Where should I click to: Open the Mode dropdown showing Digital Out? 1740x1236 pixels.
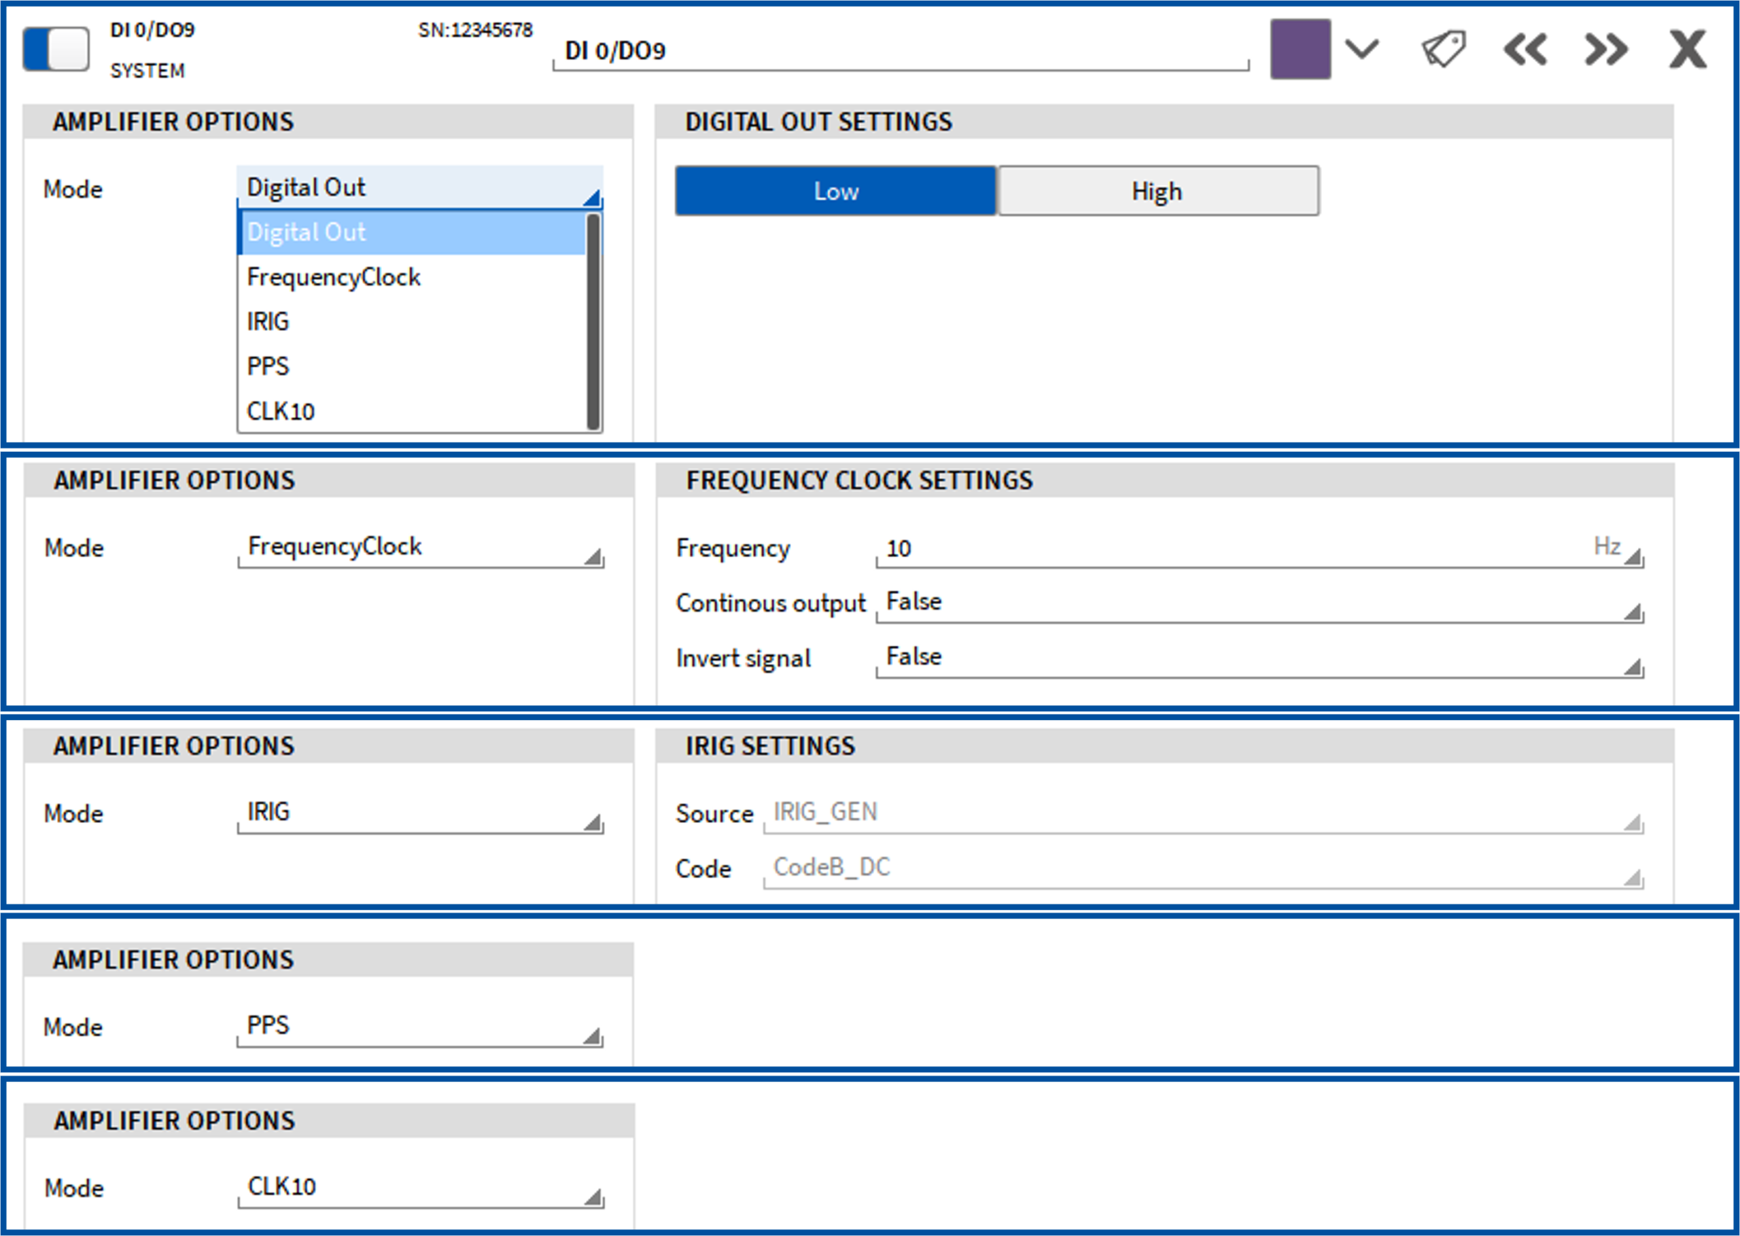[420, 188]
